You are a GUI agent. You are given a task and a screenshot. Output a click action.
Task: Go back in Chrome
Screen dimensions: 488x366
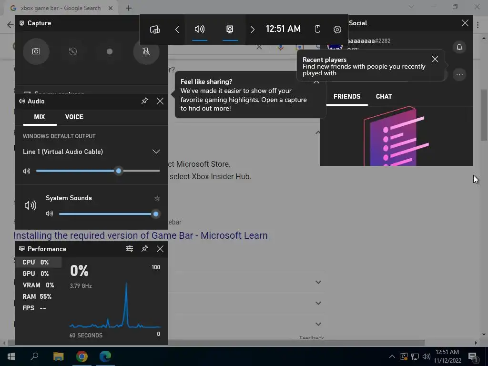click(10, 25)
